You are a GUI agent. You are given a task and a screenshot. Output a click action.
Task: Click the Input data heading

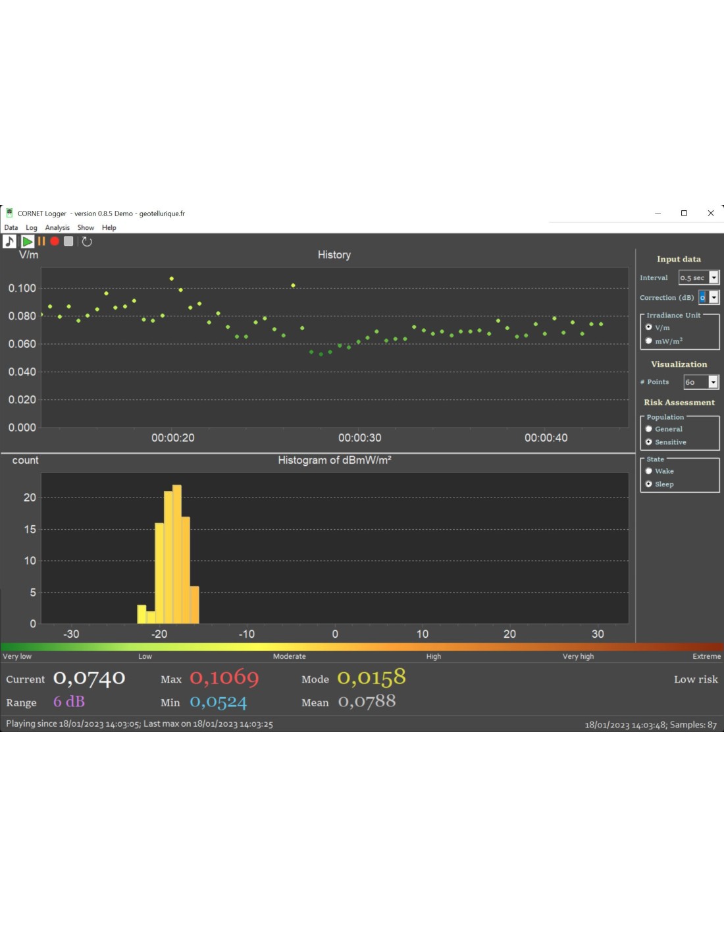[x=679, y=260]
